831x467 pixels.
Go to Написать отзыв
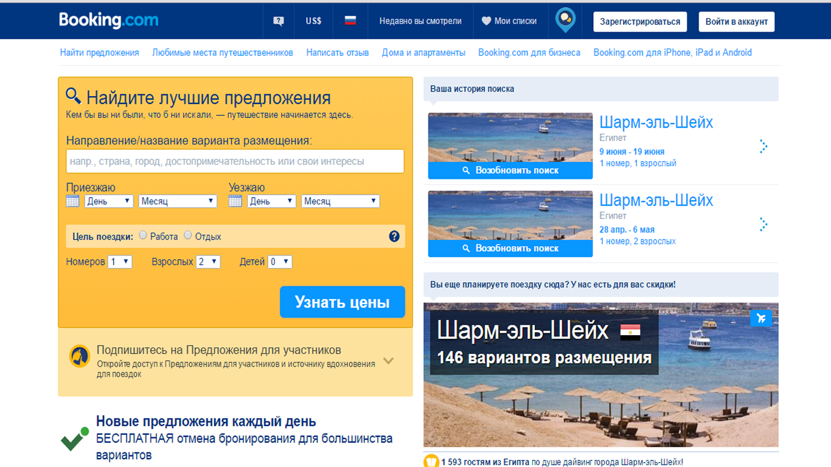pyautogui.click(x=338, y=53)
